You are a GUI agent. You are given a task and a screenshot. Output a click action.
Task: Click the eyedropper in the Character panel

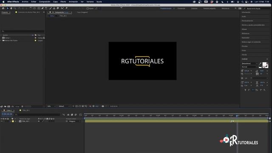click(260, 64)
